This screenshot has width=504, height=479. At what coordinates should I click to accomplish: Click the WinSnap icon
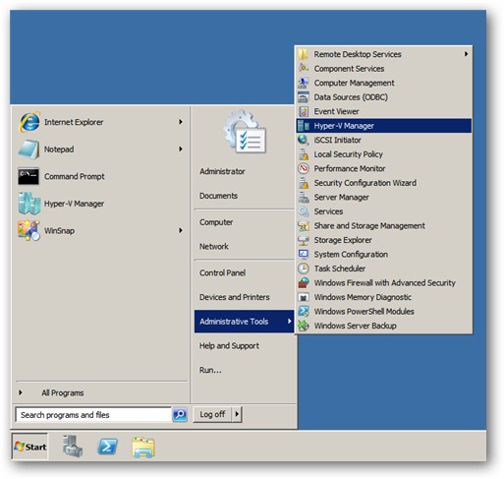29,230
